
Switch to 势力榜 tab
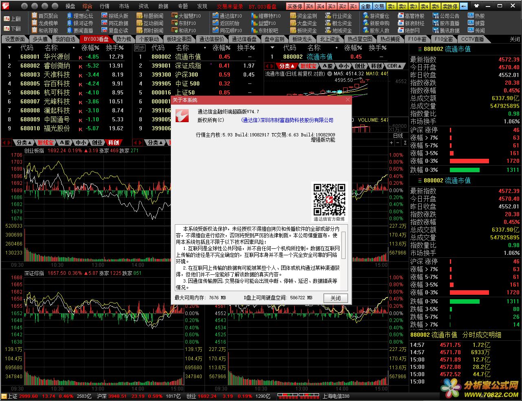(x=123, y=39)
